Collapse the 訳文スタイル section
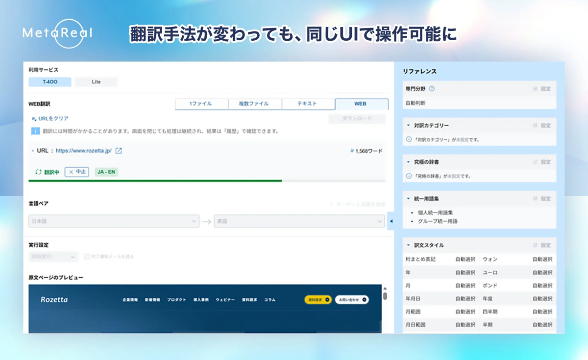The width and height of the screenshot is (588, 360). [x=408, y=245]
